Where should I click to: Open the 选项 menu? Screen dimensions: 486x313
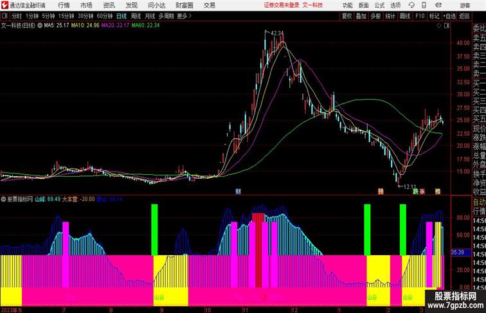point(395,5)
